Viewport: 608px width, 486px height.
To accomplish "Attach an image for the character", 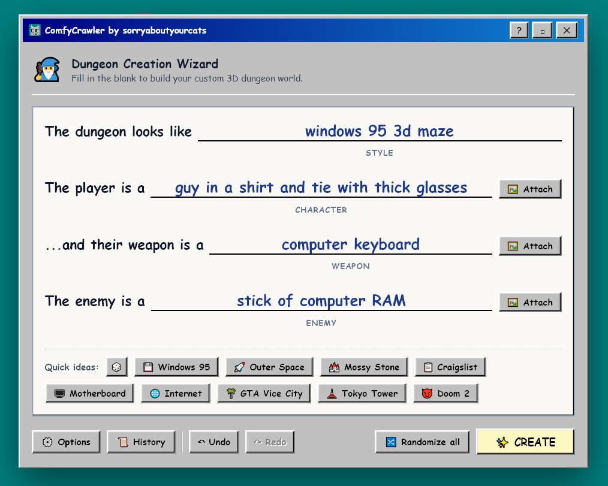I will coord(530,189).
